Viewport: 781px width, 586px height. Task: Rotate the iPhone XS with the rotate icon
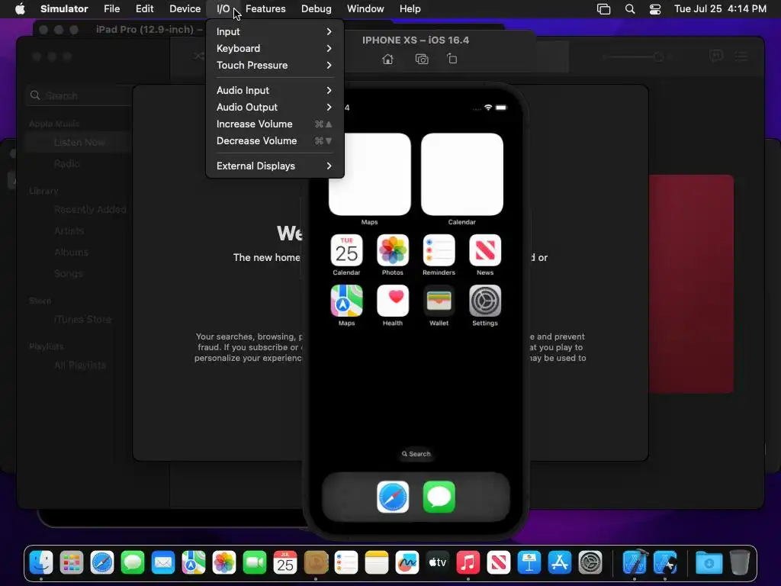point(452,59)
